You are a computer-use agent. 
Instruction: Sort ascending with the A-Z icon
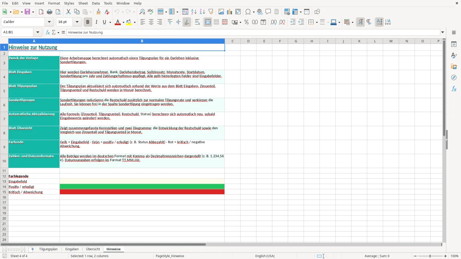(194, 12)
